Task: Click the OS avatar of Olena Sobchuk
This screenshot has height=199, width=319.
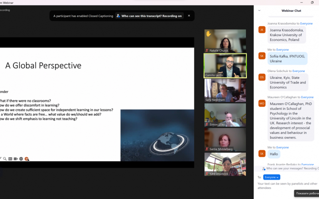Action: [262, 77]
